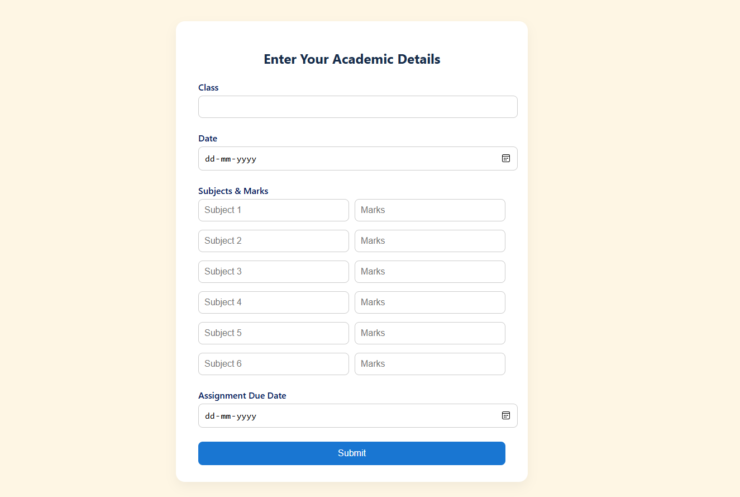Click the Marks box beside Subject 2
Image resolution: width=740 pixels, height=497 pixels.
(429, 240)
